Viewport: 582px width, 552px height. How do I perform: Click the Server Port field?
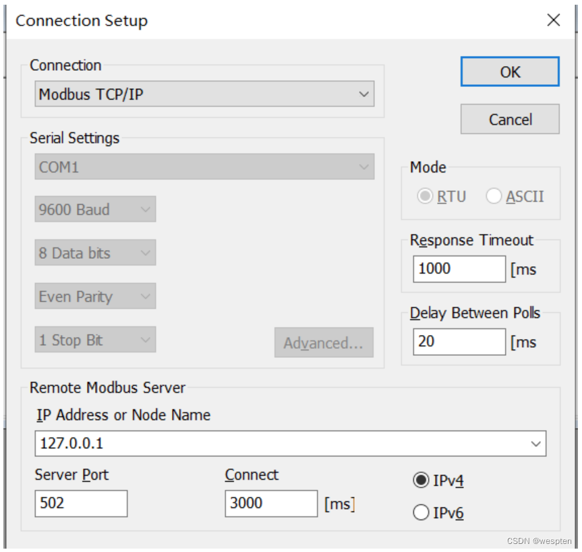(x=81, y=503)
